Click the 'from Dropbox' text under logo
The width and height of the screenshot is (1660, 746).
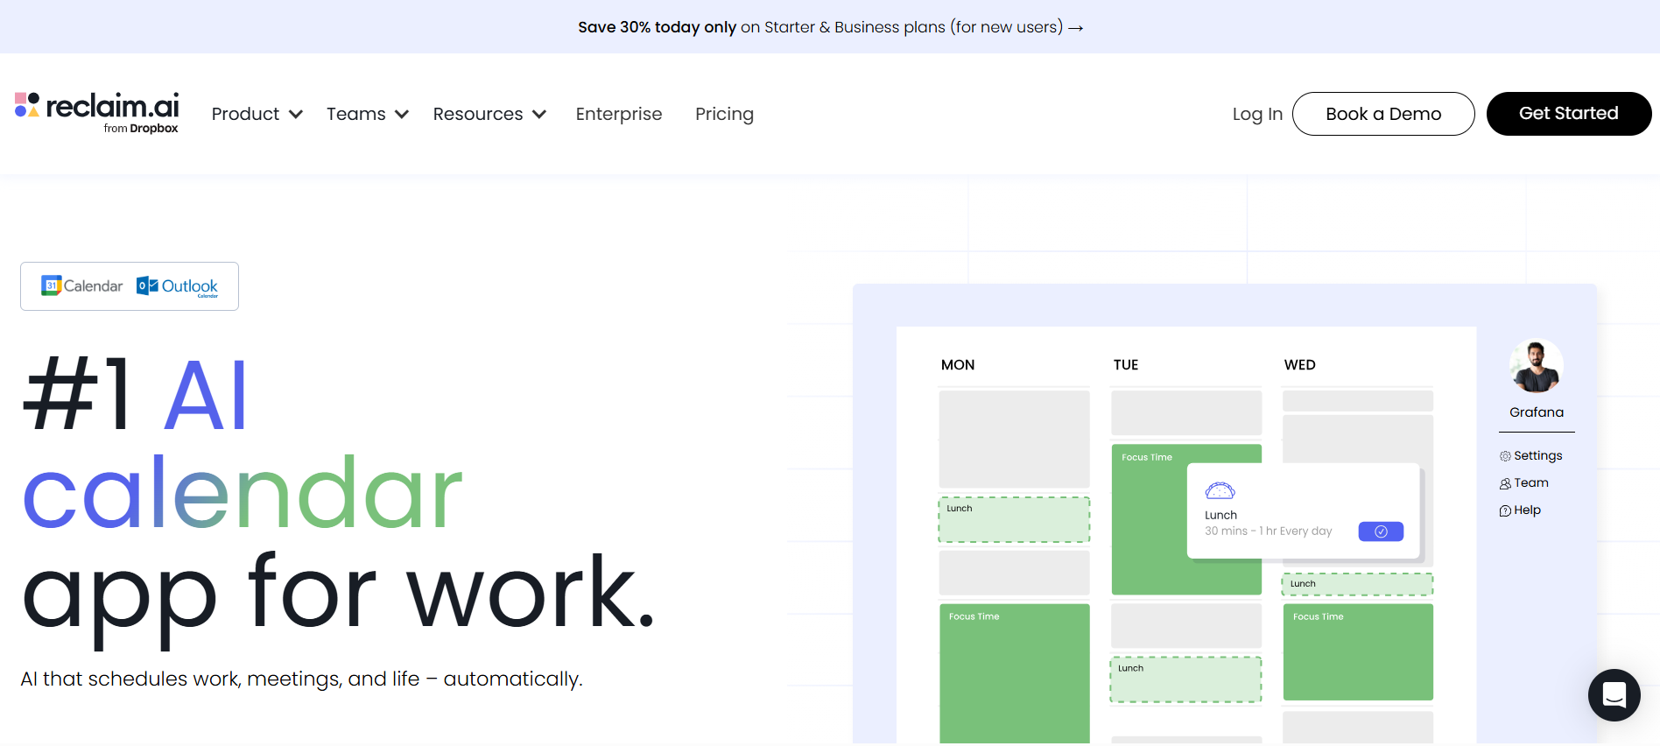pyautogui.click(x=140, y=129)
